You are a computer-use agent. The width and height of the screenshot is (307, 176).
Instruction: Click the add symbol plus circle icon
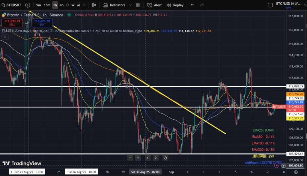[28, 5]
